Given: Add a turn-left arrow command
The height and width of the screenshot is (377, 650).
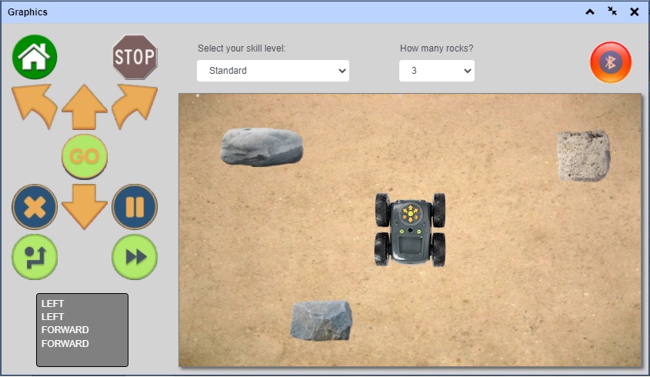Looking at the screenshot, I should [35, 107].
